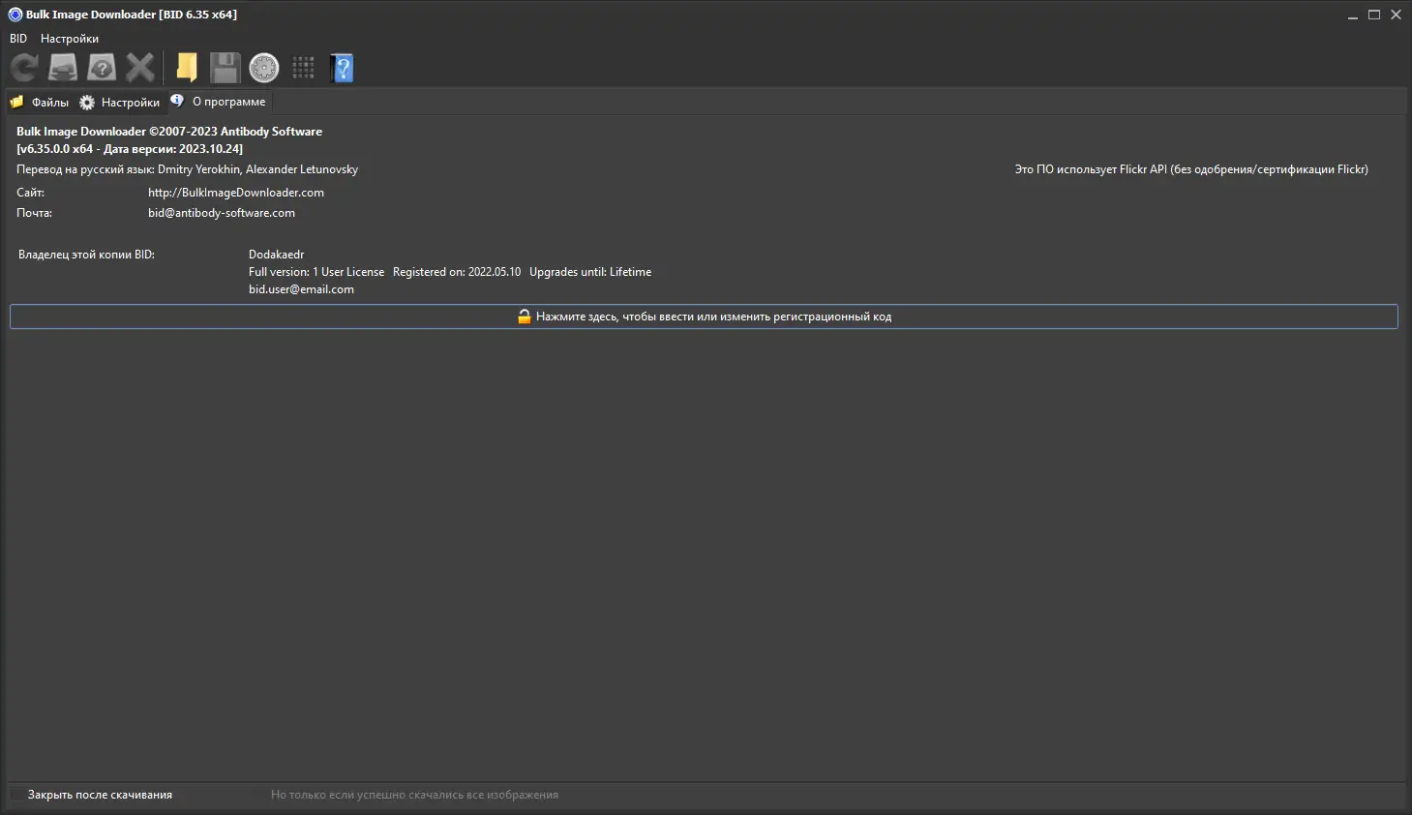The height and width of the screenshot is (815, 1412).
Task: Click the download images tray icon
Action: coord(63,68)
